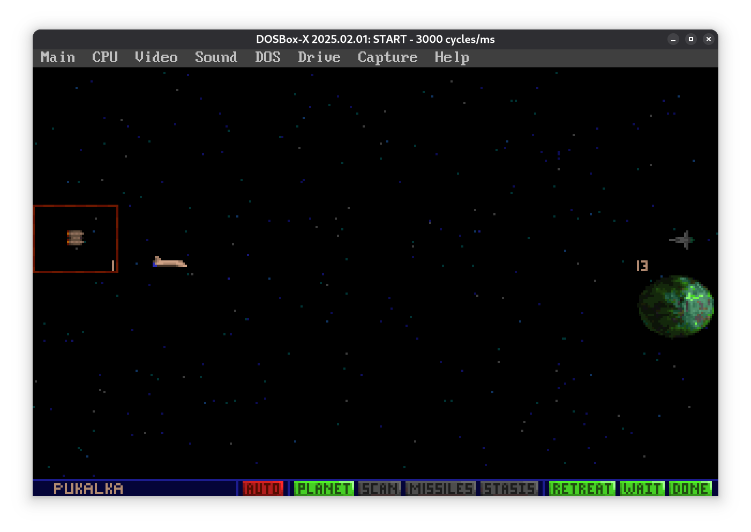Screen dimensions: 751x532
Task: Click the PUKALKA ship name label
Action: (88, 489)
